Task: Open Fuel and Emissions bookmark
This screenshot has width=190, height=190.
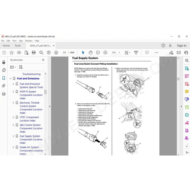Action: (28, 78)
